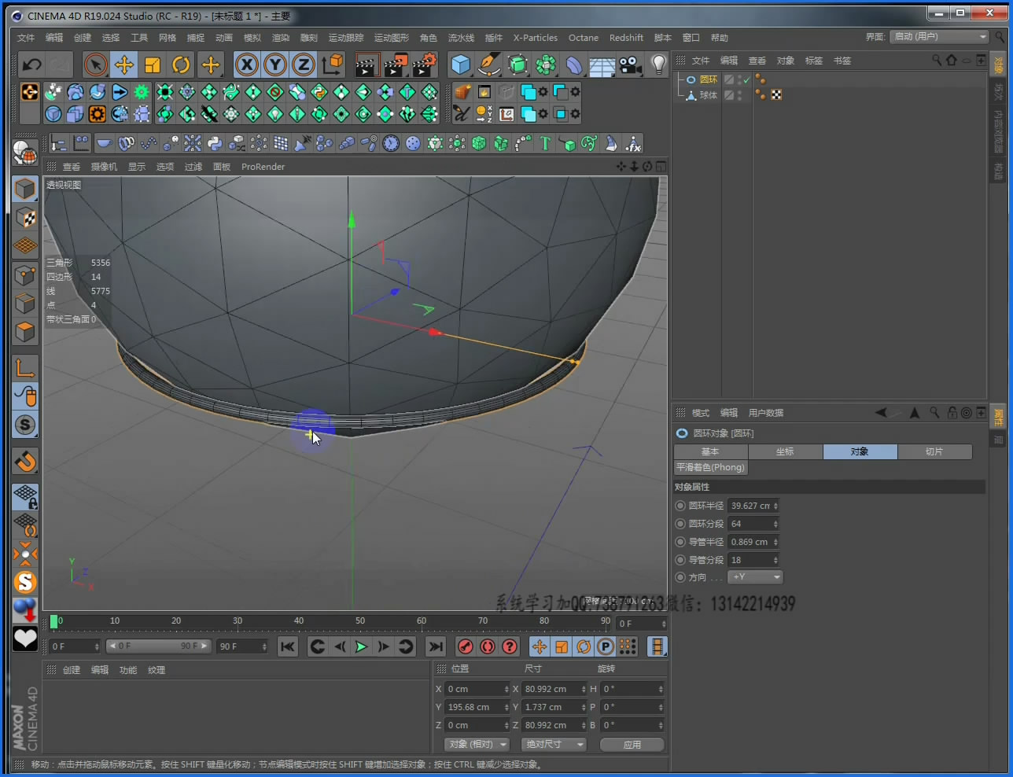Screen dimensions: 1013x777
Task: Click the 0 F–90 F preview range slider
Action: click(159, 646)
